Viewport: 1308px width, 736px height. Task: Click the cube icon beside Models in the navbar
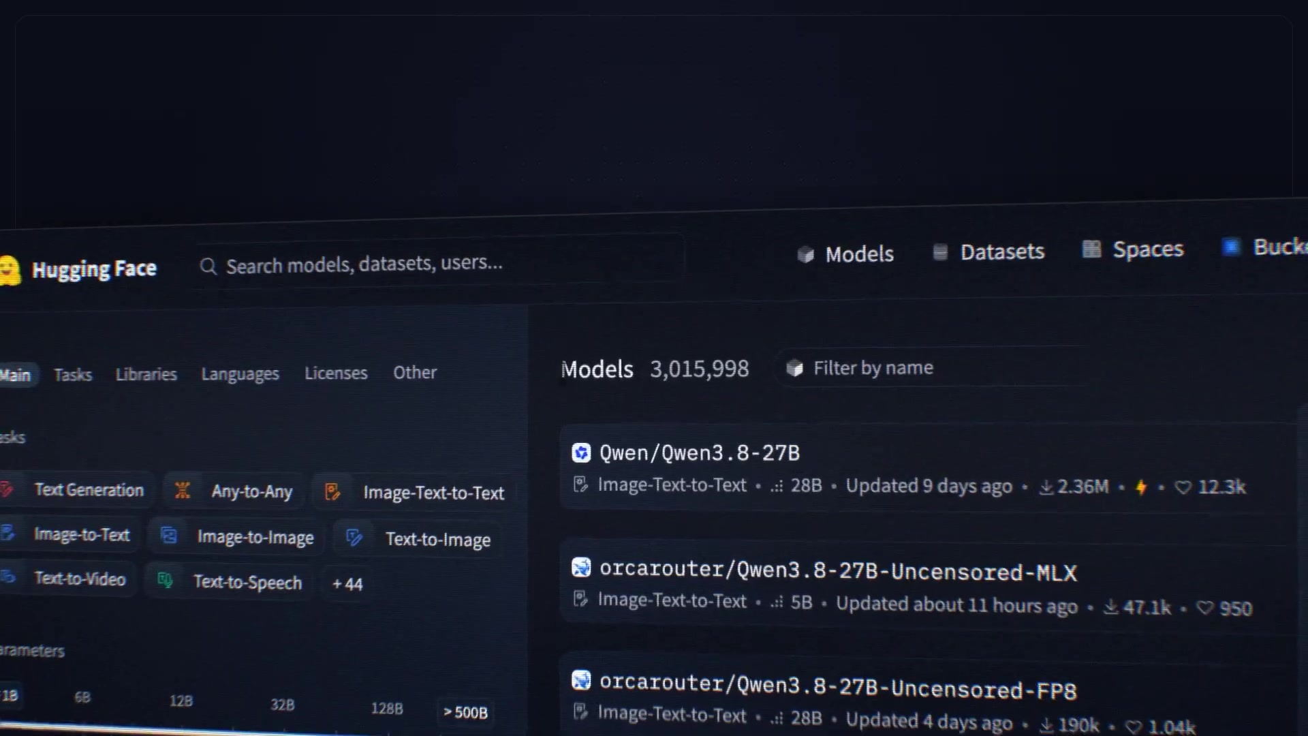pos(806,255)
